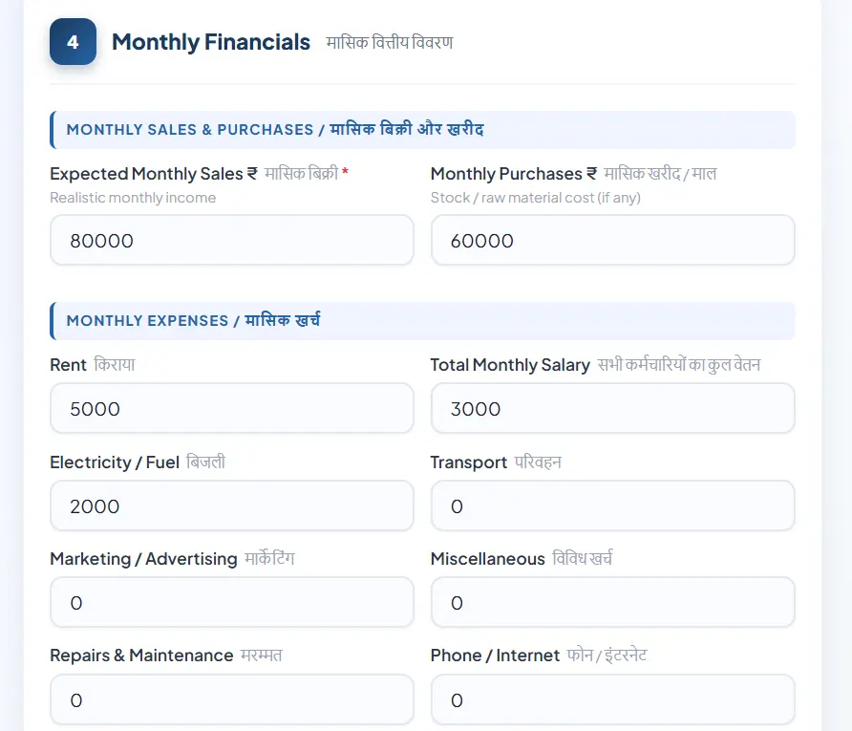Click the Hindi subtitle मासिक वित्तीय विवरण
The height and width of the screenshot is (731, 852).
click(x=390, y=42)
